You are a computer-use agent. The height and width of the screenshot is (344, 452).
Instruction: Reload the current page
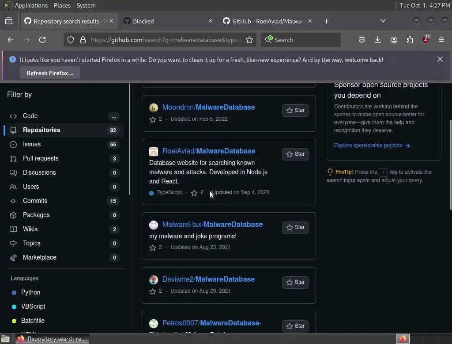point(42,40)
